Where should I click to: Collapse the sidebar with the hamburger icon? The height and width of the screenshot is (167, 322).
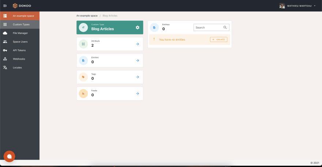5,6
